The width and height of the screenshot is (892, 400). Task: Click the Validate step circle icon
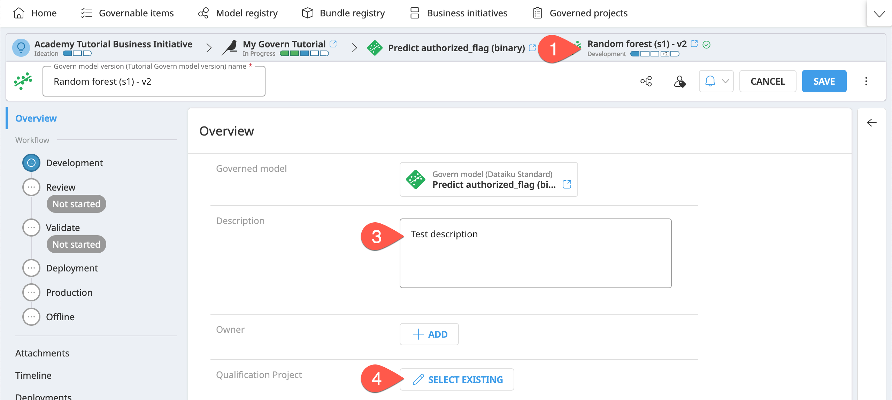(31, 228)
